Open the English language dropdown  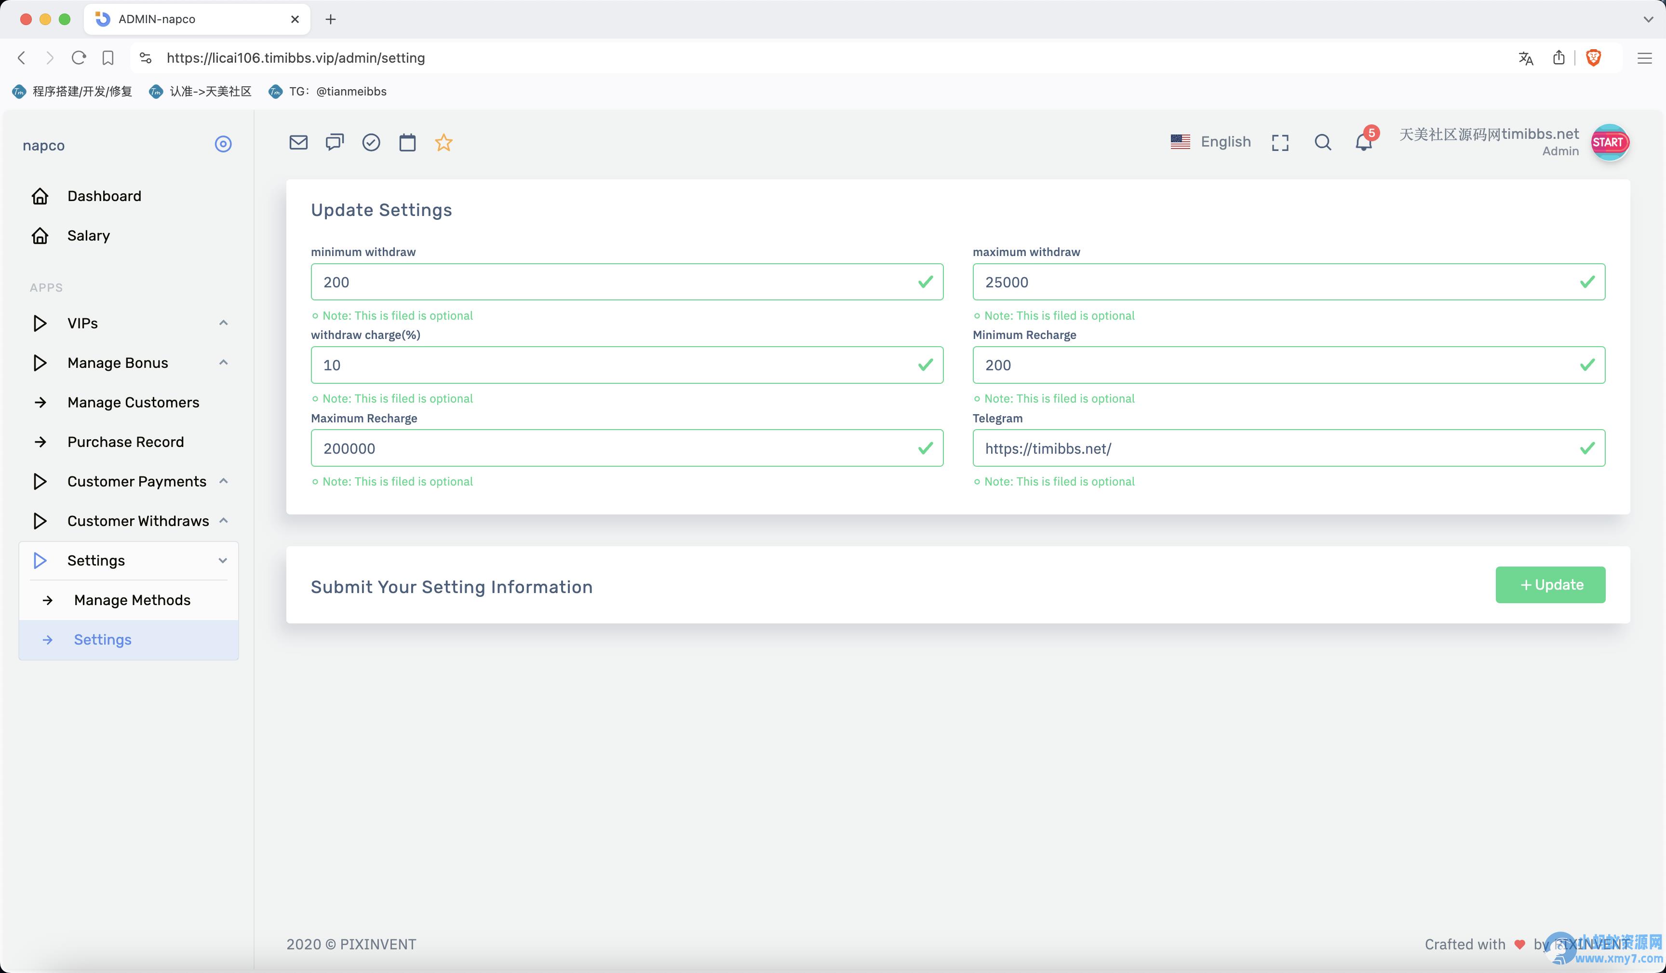pos(1210,142)
